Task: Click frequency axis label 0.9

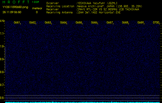Action: (2, 59)
